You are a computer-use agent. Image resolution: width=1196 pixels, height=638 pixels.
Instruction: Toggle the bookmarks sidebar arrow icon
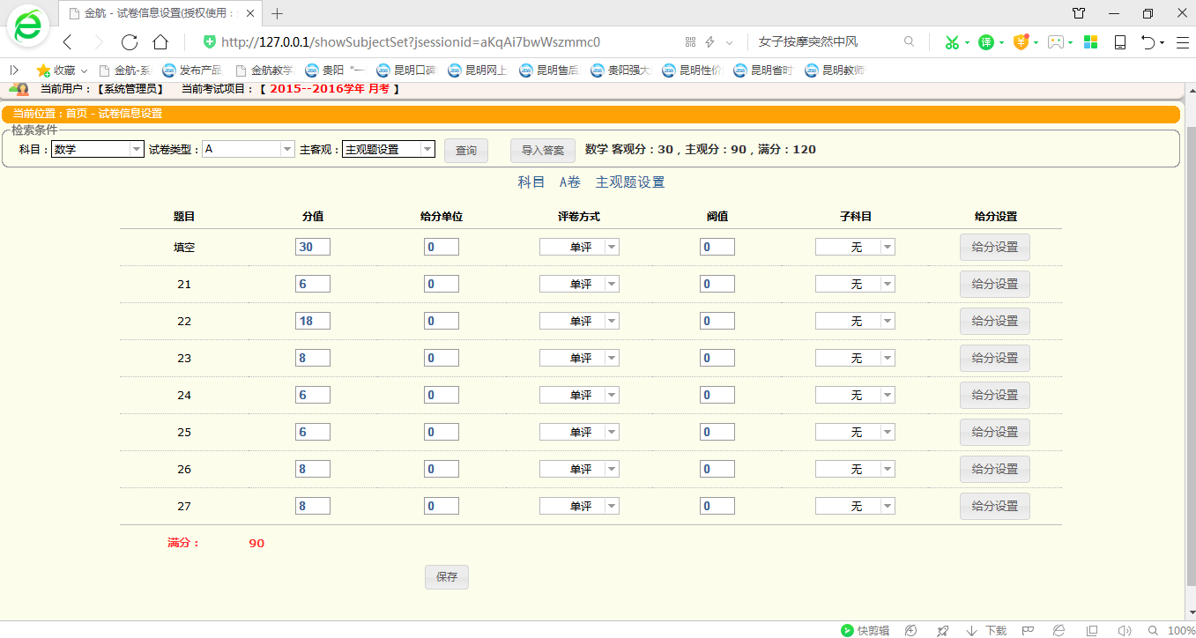14,70
